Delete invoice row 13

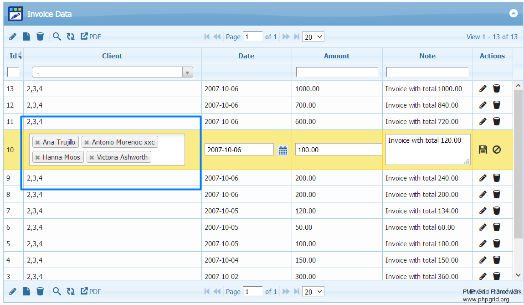[x=497, y=89]
